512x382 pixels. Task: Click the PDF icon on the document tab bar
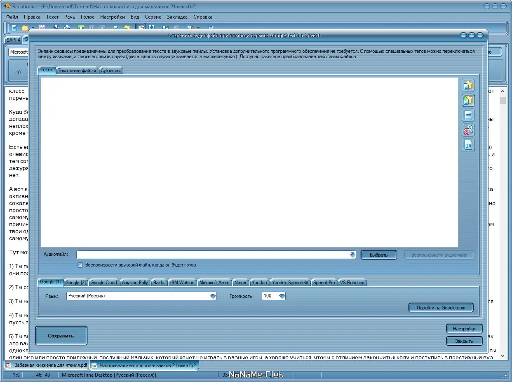(9, 365)
